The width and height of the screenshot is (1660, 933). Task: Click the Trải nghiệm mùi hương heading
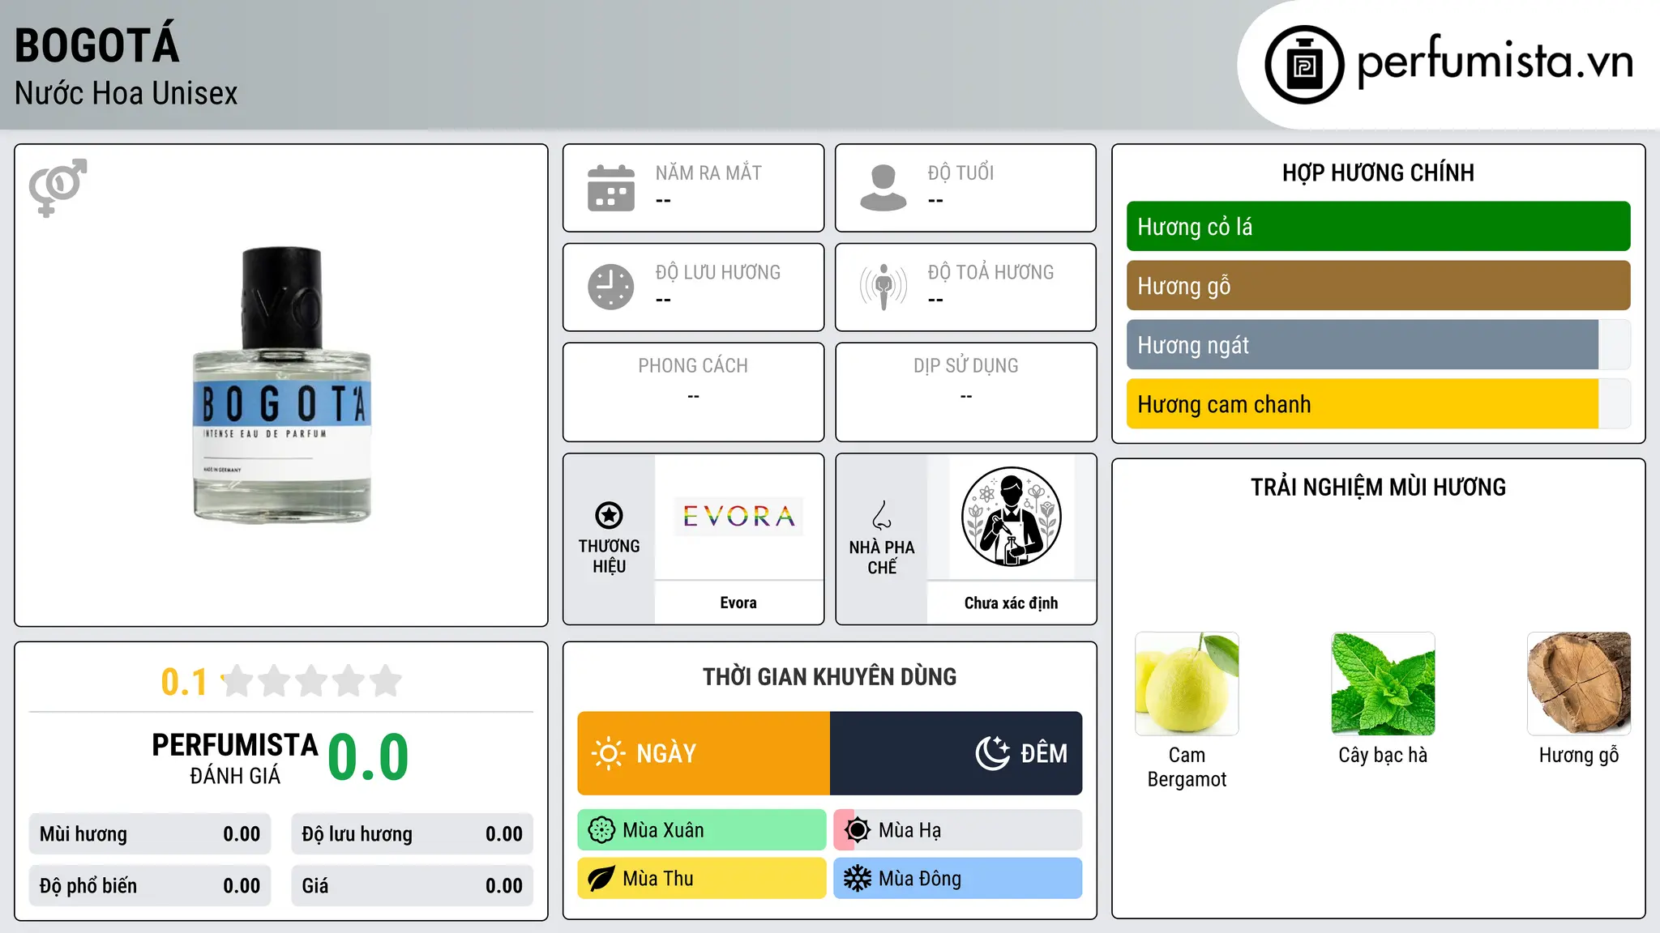click(x=1378, y=487)
